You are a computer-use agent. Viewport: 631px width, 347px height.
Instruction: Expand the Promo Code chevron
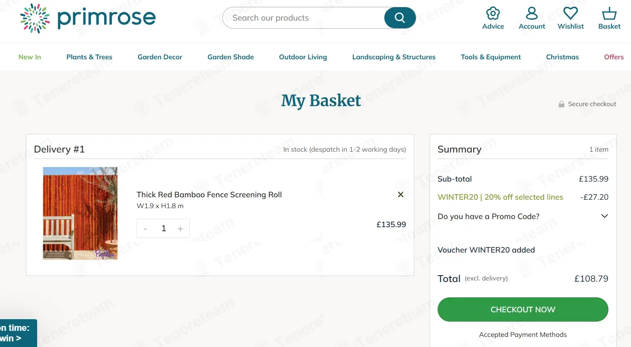pos(604,216)
